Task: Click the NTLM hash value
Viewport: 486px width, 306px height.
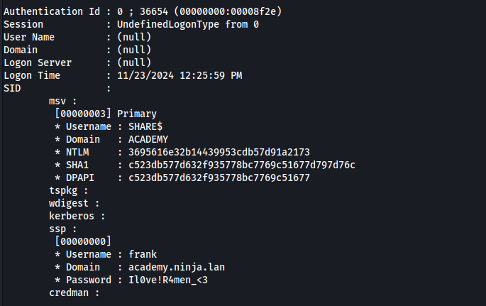Action: (x=219, y=152)
